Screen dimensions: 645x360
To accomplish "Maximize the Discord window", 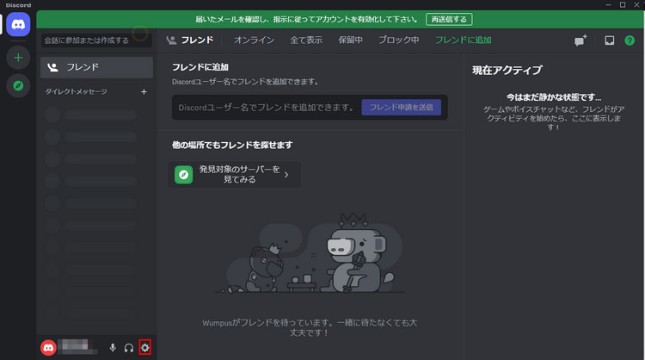I will 623,5.
